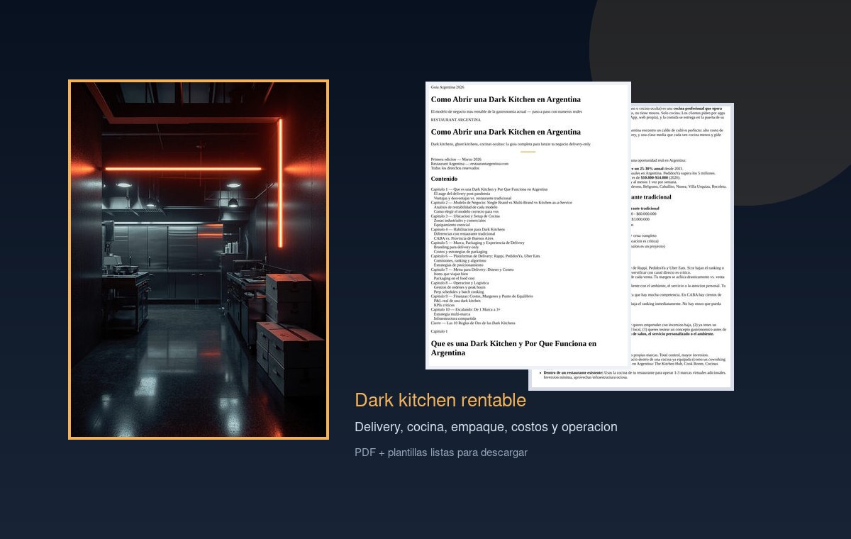Click the 'Contenido' heading

(445, 179)
